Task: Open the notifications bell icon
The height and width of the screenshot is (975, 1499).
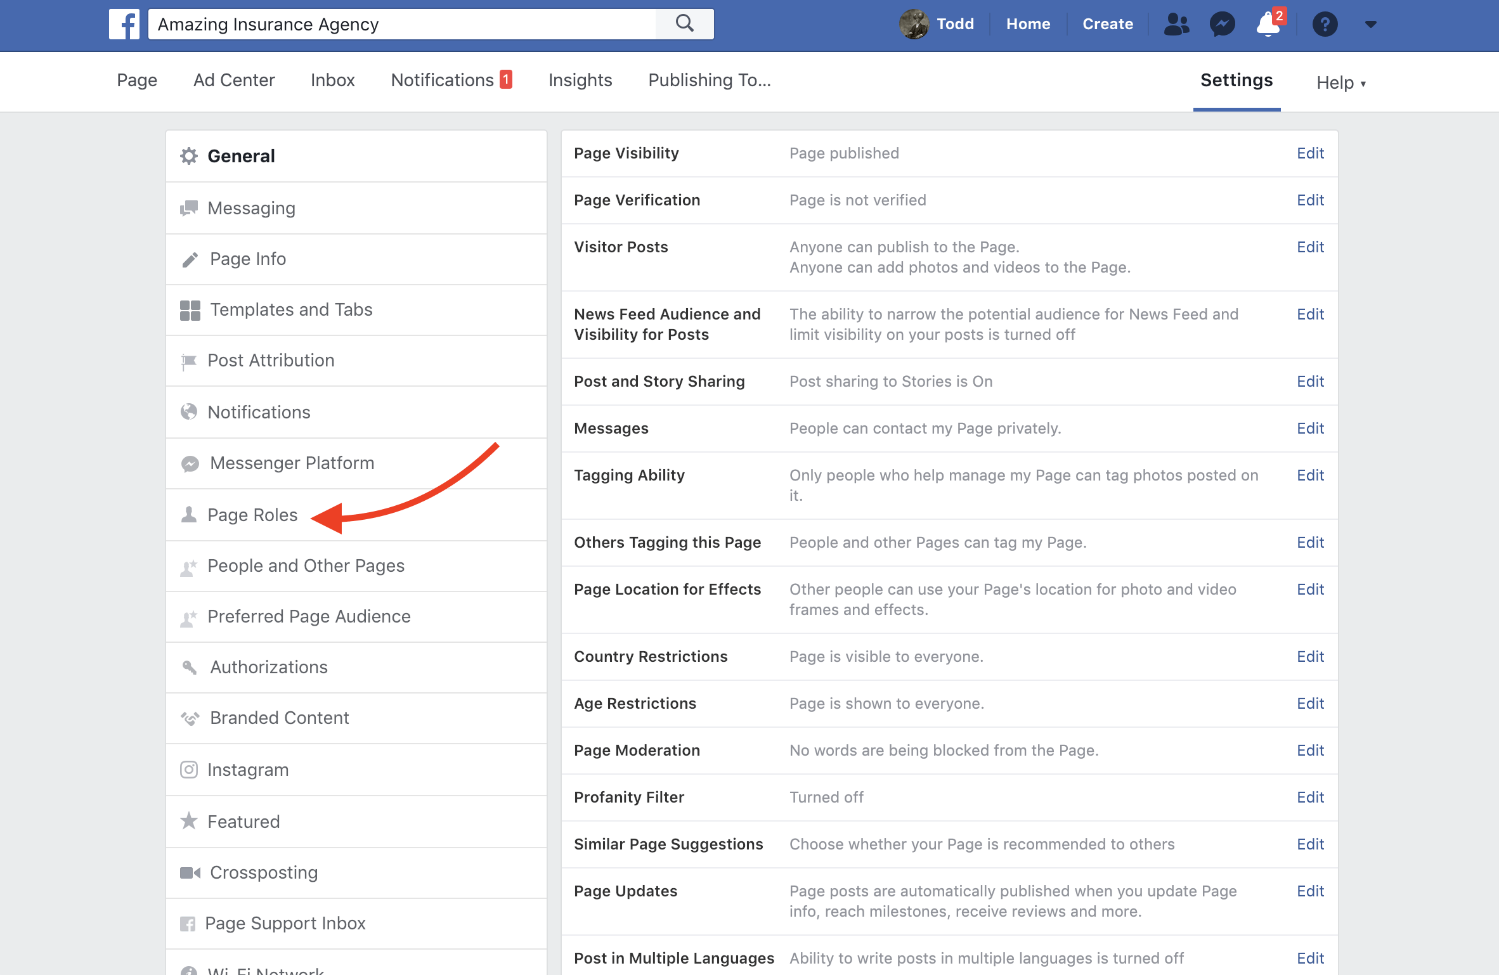Action: pos(1268,24)
